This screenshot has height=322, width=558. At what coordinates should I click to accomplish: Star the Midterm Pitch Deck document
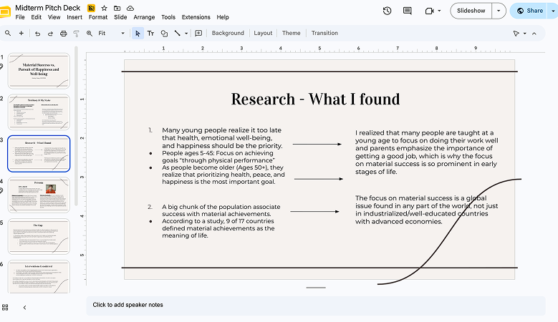[104, 8]
